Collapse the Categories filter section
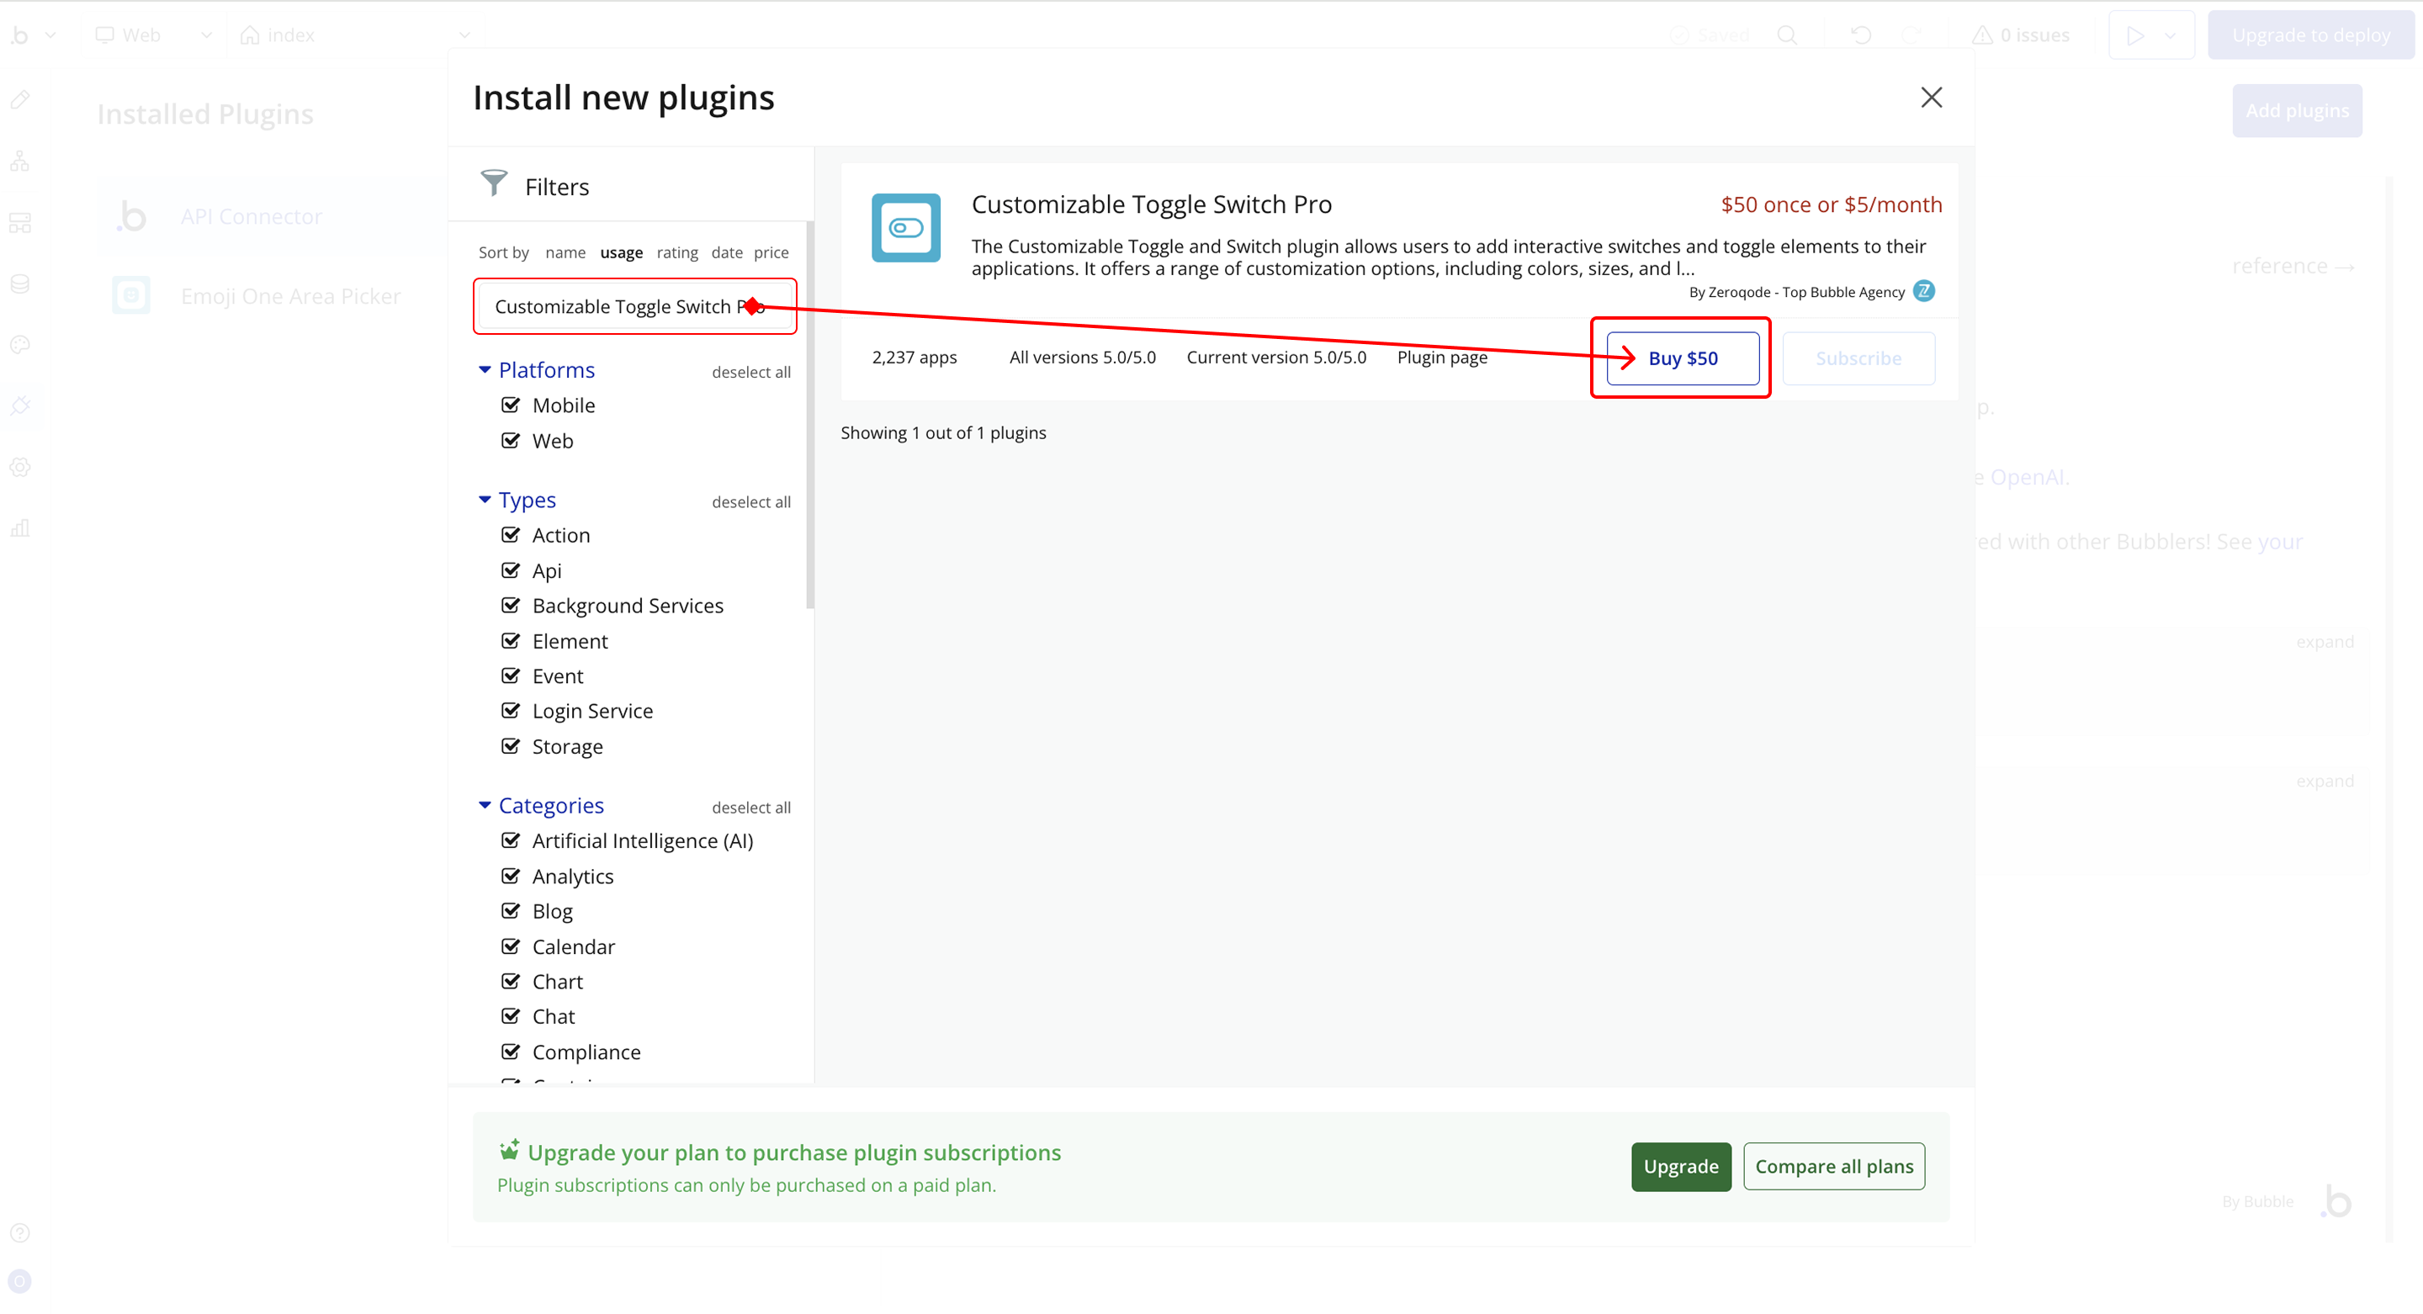 (x=485, y=806)
